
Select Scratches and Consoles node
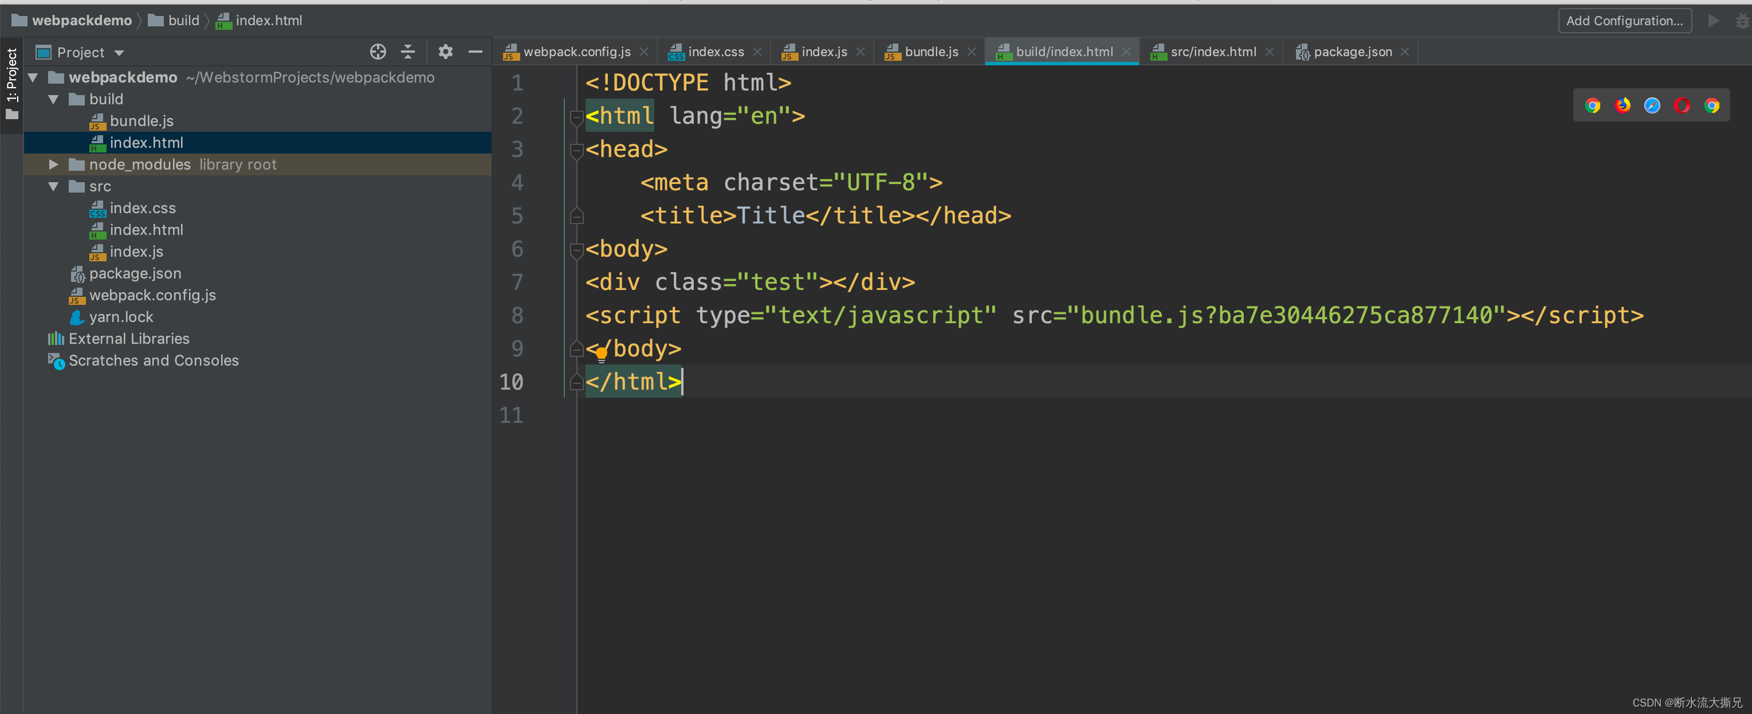pos(258,360)
